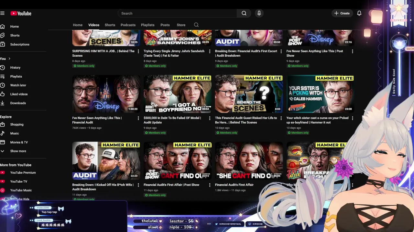Open Movies & TV under Explore
Image resolution: width=414 pixels, height=232 pixels.
click(19, 142)
